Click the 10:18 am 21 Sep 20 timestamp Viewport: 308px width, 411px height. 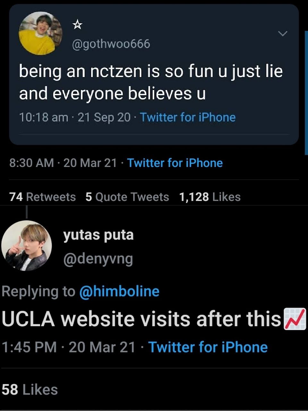75,117
